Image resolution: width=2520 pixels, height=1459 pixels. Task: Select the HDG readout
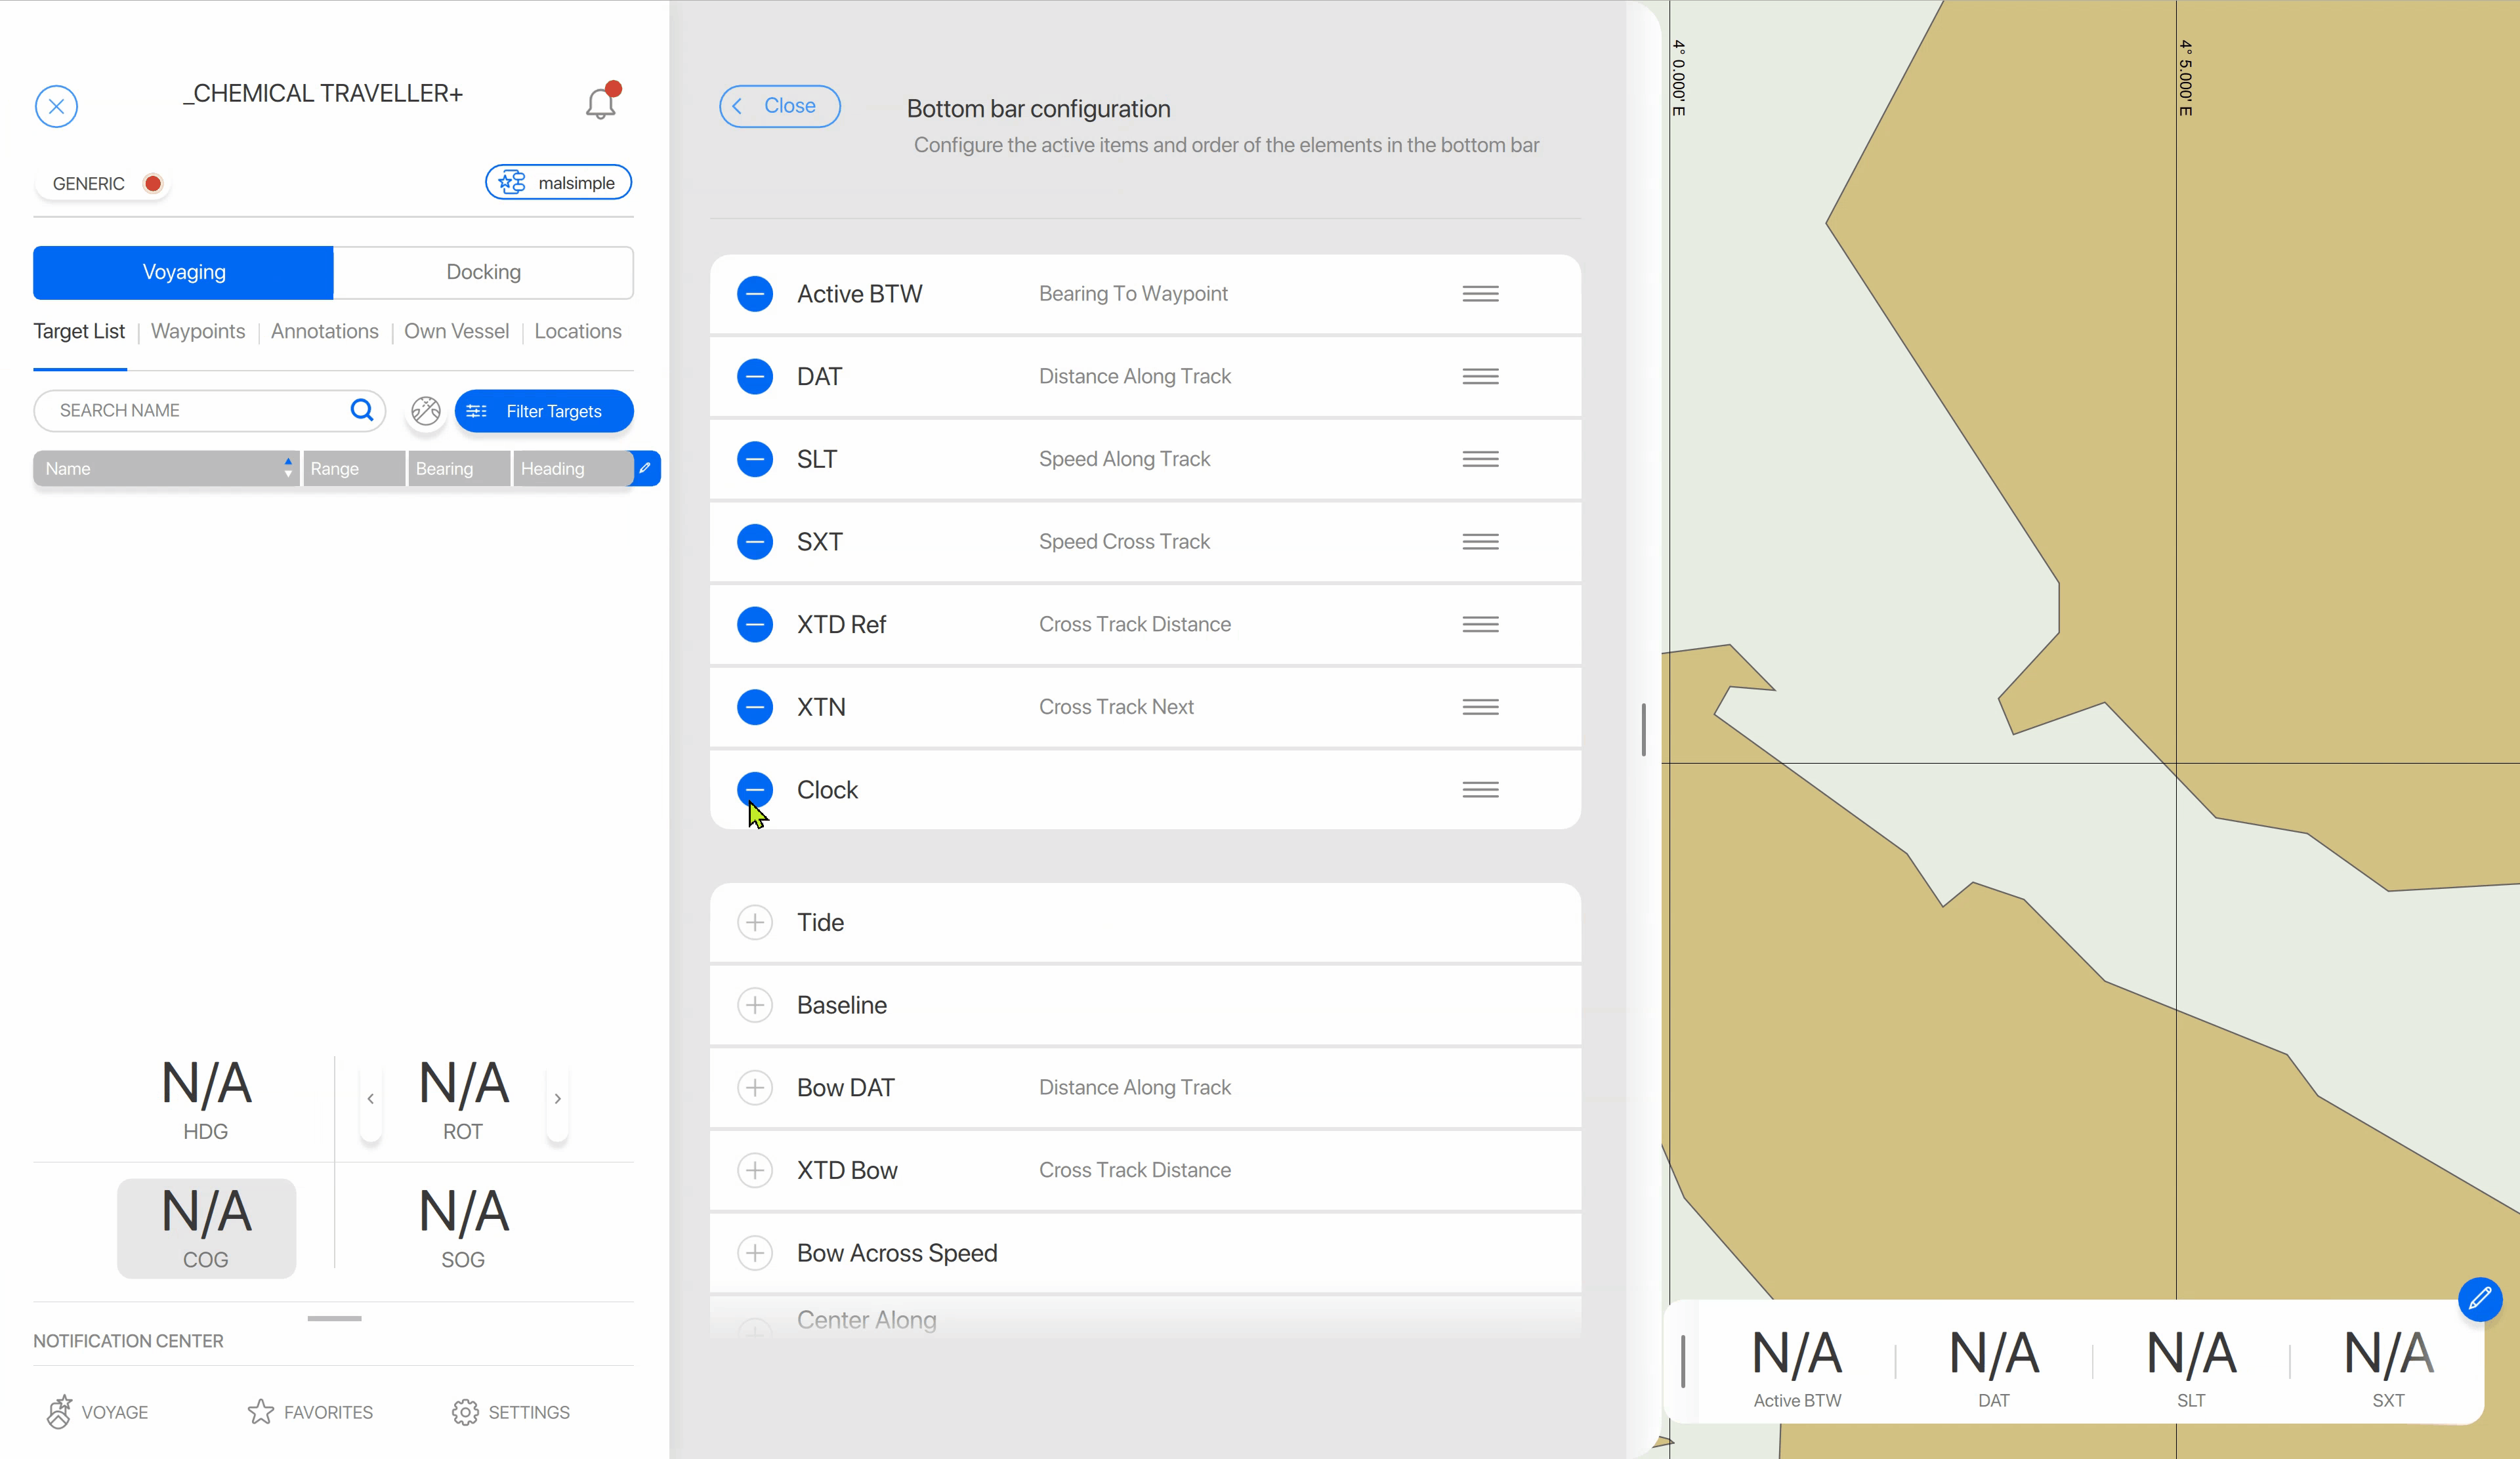point(206,1099)
